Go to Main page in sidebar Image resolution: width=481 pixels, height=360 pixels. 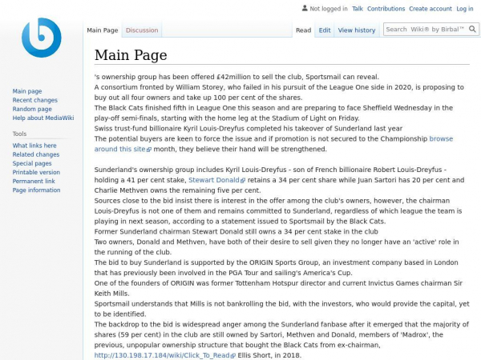pos(27,91)
